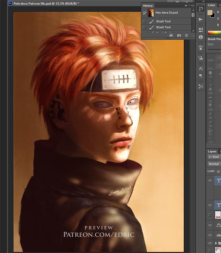Expand the panel dock double arrows
Screen dimensions: 221x253
204,1
